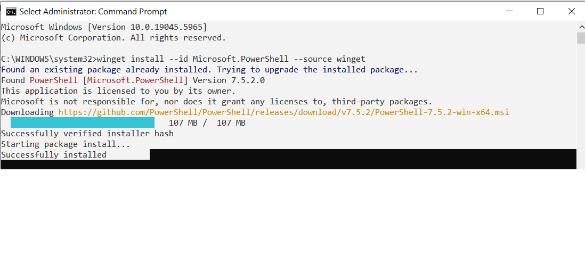Screen dimensions: 585x263
Task: Click the scrollbar up arrow
Action: 581,27
